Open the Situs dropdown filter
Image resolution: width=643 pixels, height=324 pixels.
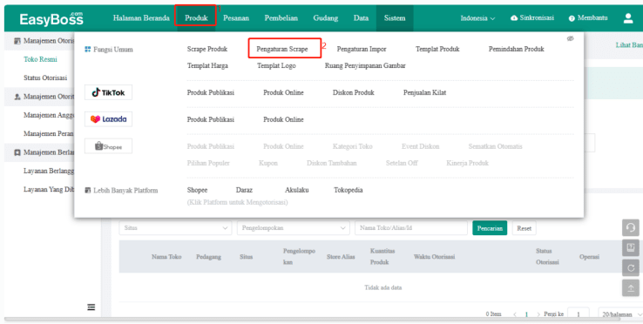[175, 228]
